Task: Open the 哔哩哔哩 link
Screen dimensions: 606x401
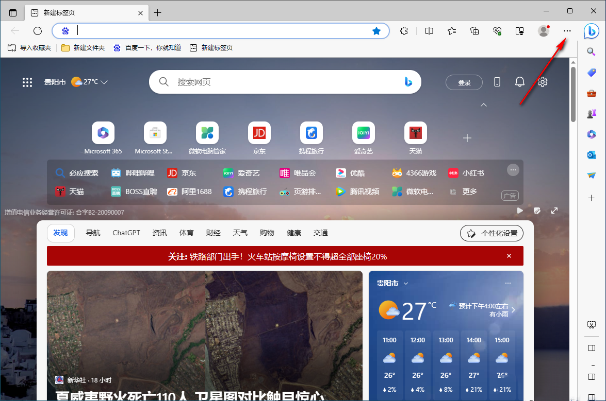Action: 133,173
